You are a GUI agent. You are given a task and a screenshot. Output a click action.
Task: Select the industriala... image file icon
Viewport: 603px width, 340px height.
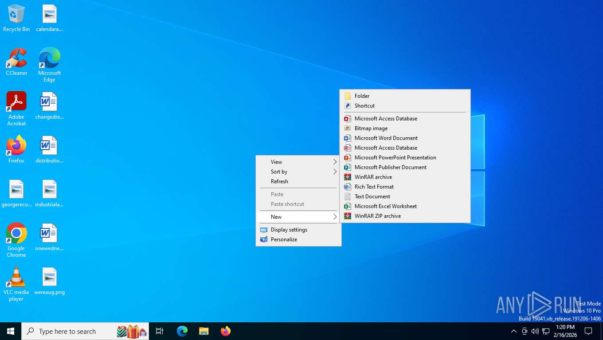coord(49,193)
